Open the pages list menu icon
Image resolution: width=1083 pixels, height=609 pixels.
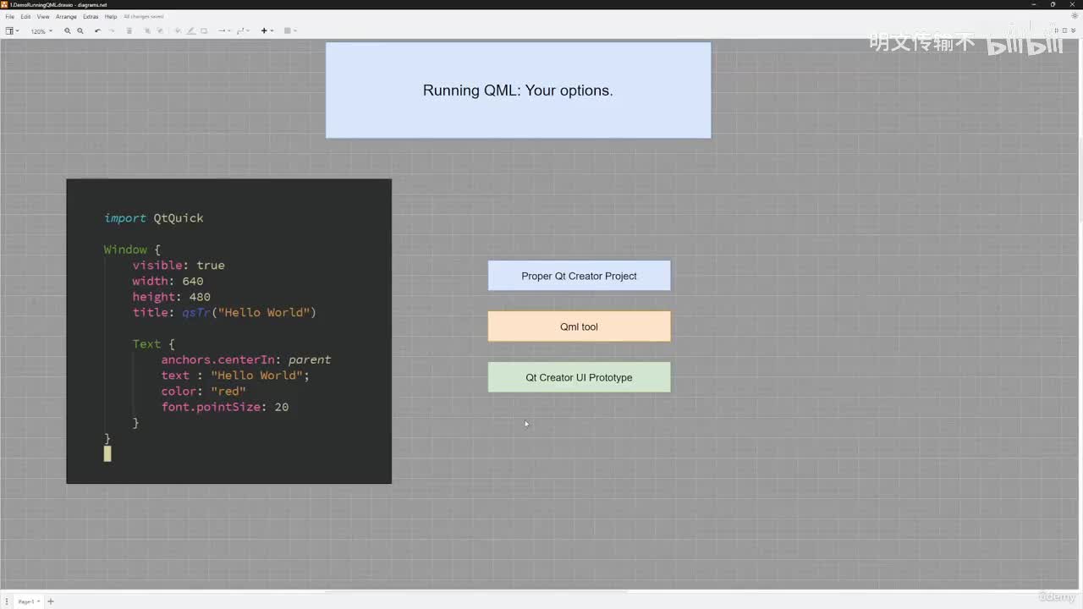pos(6,601)
